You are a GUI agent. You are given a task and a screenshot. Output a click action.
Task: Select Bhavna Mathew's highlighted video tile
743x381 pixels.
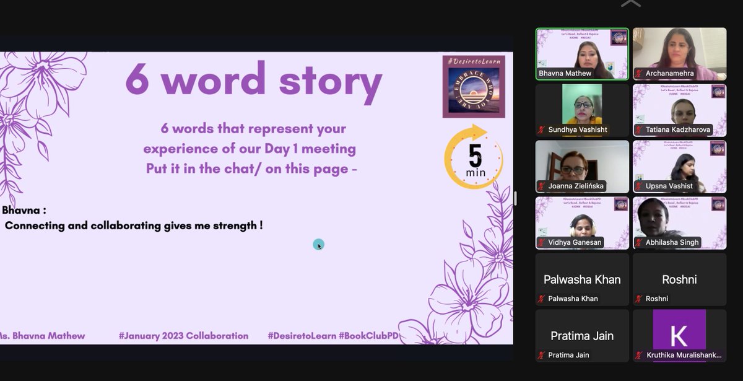(x=582, y=53)
